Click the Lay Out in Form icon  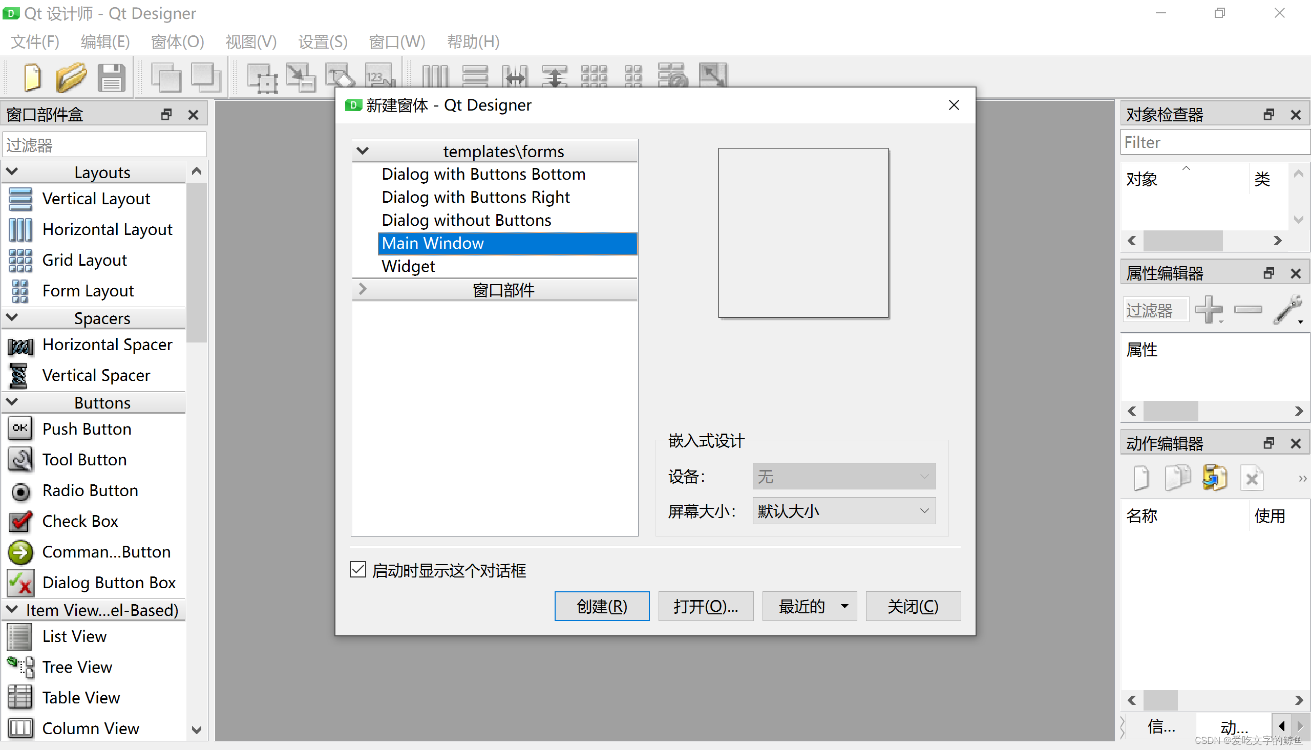point(633,76)
